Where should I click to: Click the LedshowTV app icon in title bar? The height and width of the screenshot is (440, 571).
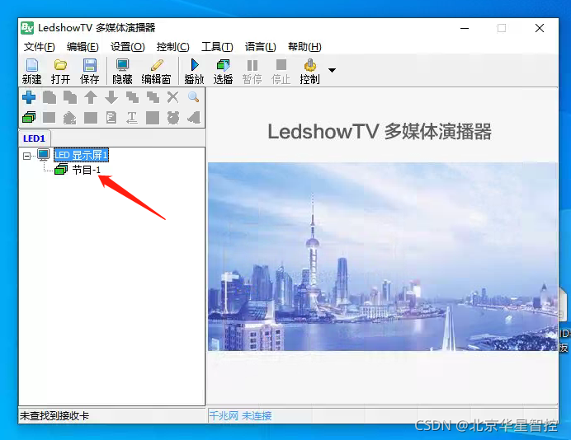(x=27, y=28)
